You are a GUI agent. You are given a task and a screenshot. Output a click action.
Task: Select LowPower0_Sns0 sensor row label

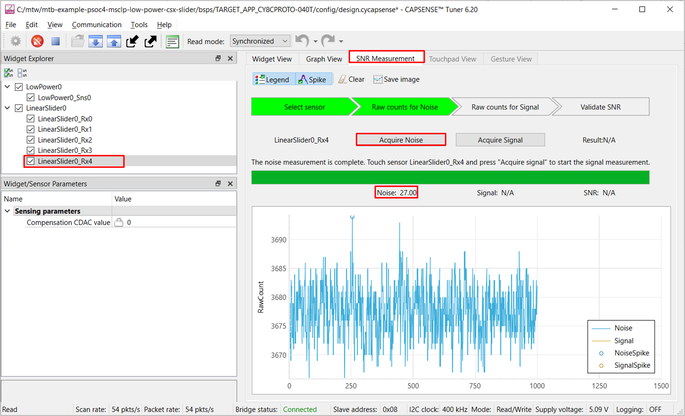pyautogui.click(x=65, y=98)
